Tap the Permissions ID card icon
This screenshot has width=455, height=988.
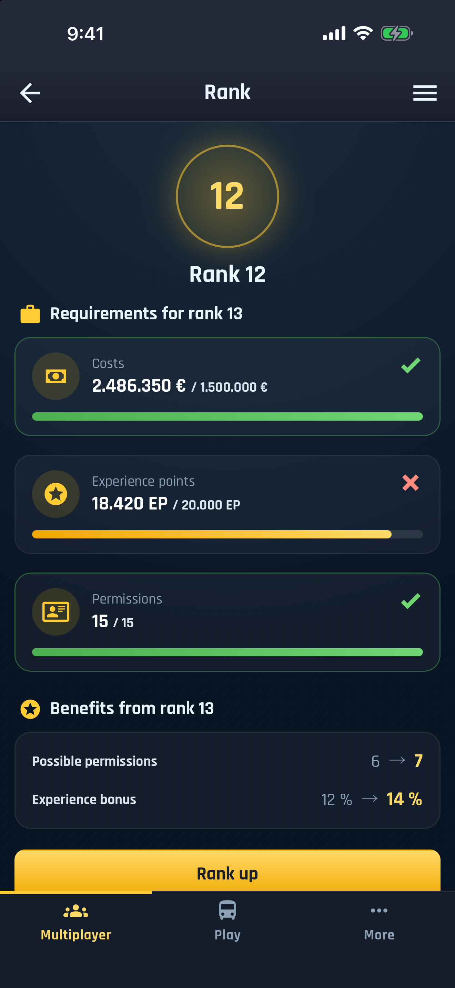pyautogui.click(x=55, y=611)
